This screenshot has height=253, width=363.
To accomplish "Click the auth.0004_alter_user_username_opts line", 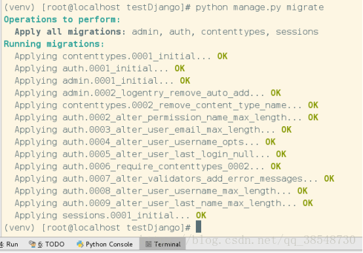I will point(145,142).
